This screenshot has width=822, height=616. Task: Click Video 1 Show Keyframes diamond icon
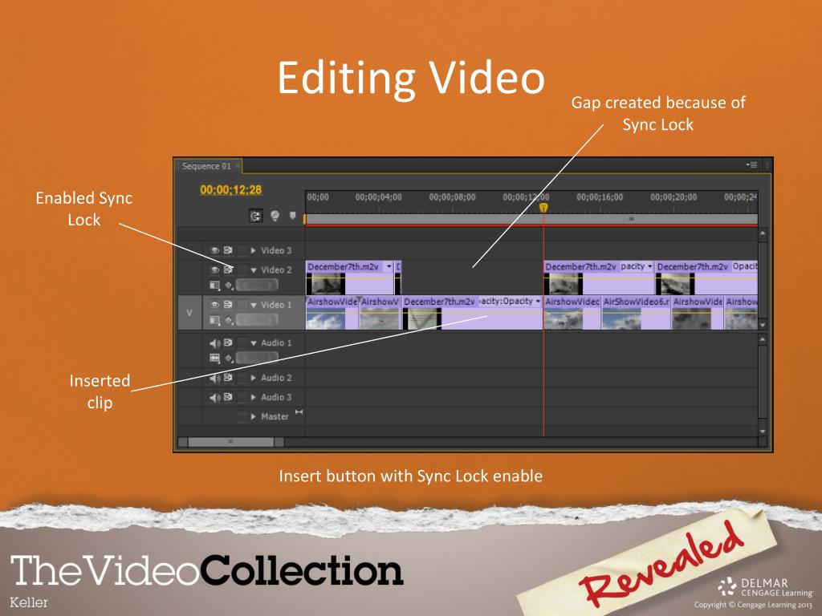click(x=229, y=320)
